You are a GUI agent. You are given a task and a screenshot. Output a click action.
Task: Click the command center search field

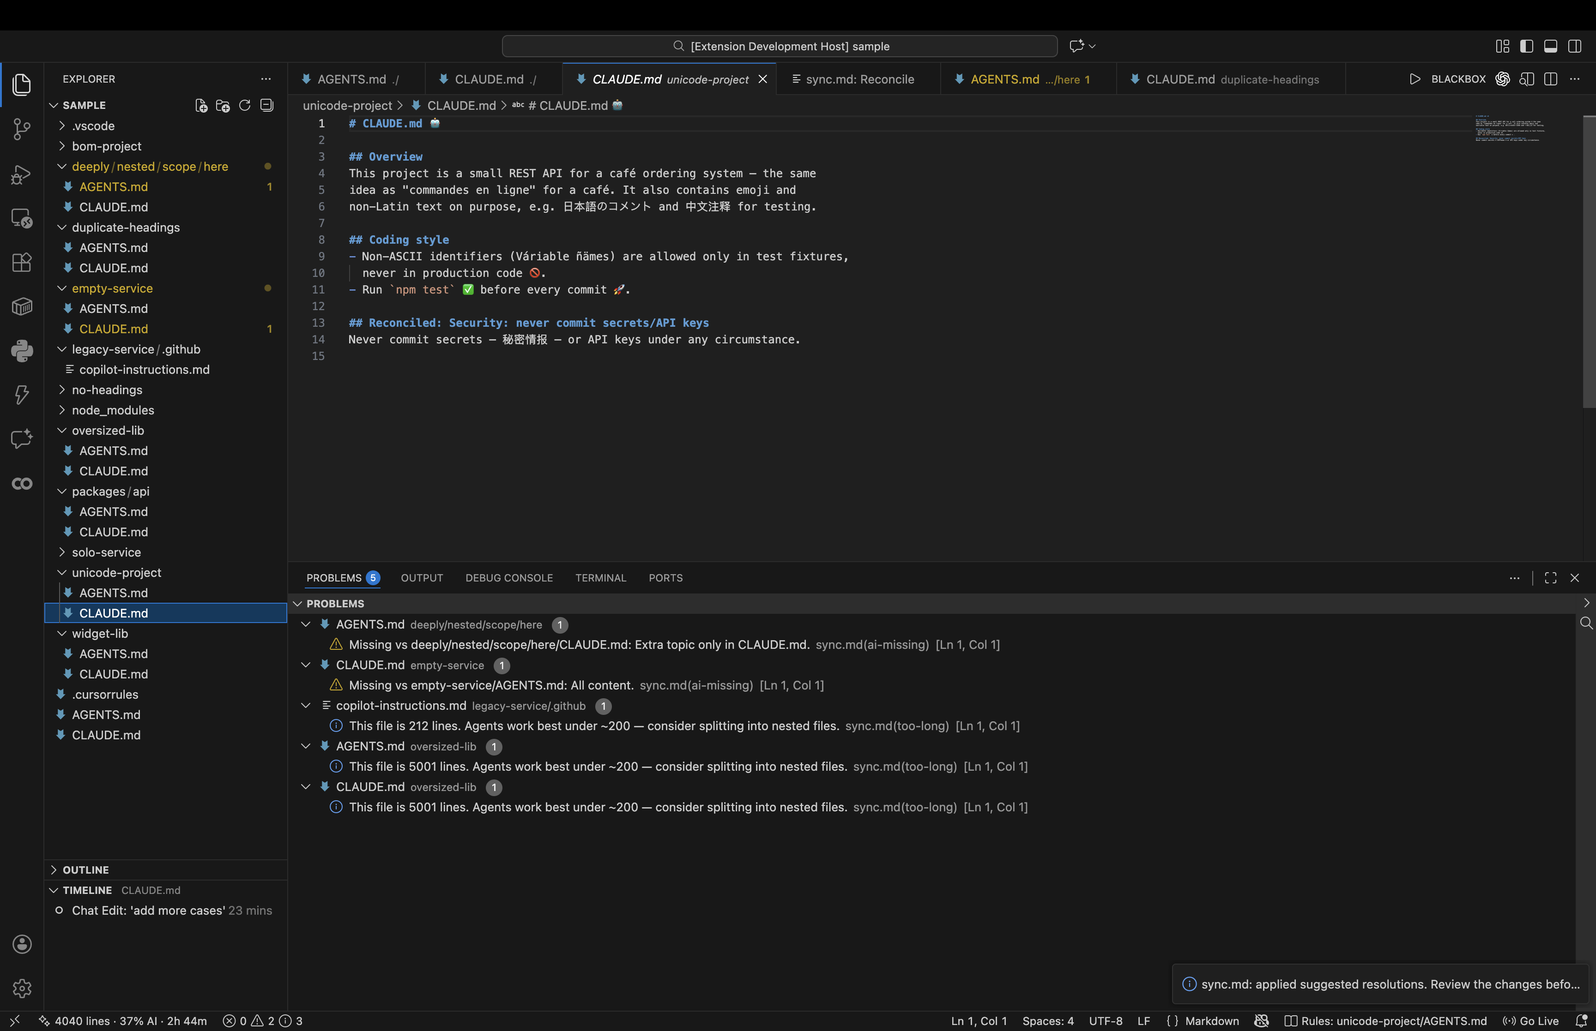pyautogui.click(x=780, y=46)
